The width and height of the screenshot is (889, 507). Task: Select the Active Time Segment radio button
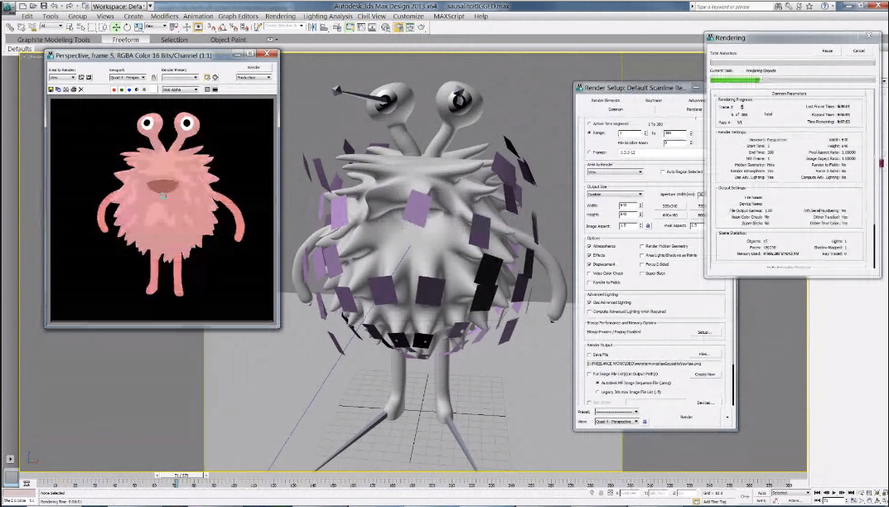point(589,123)
